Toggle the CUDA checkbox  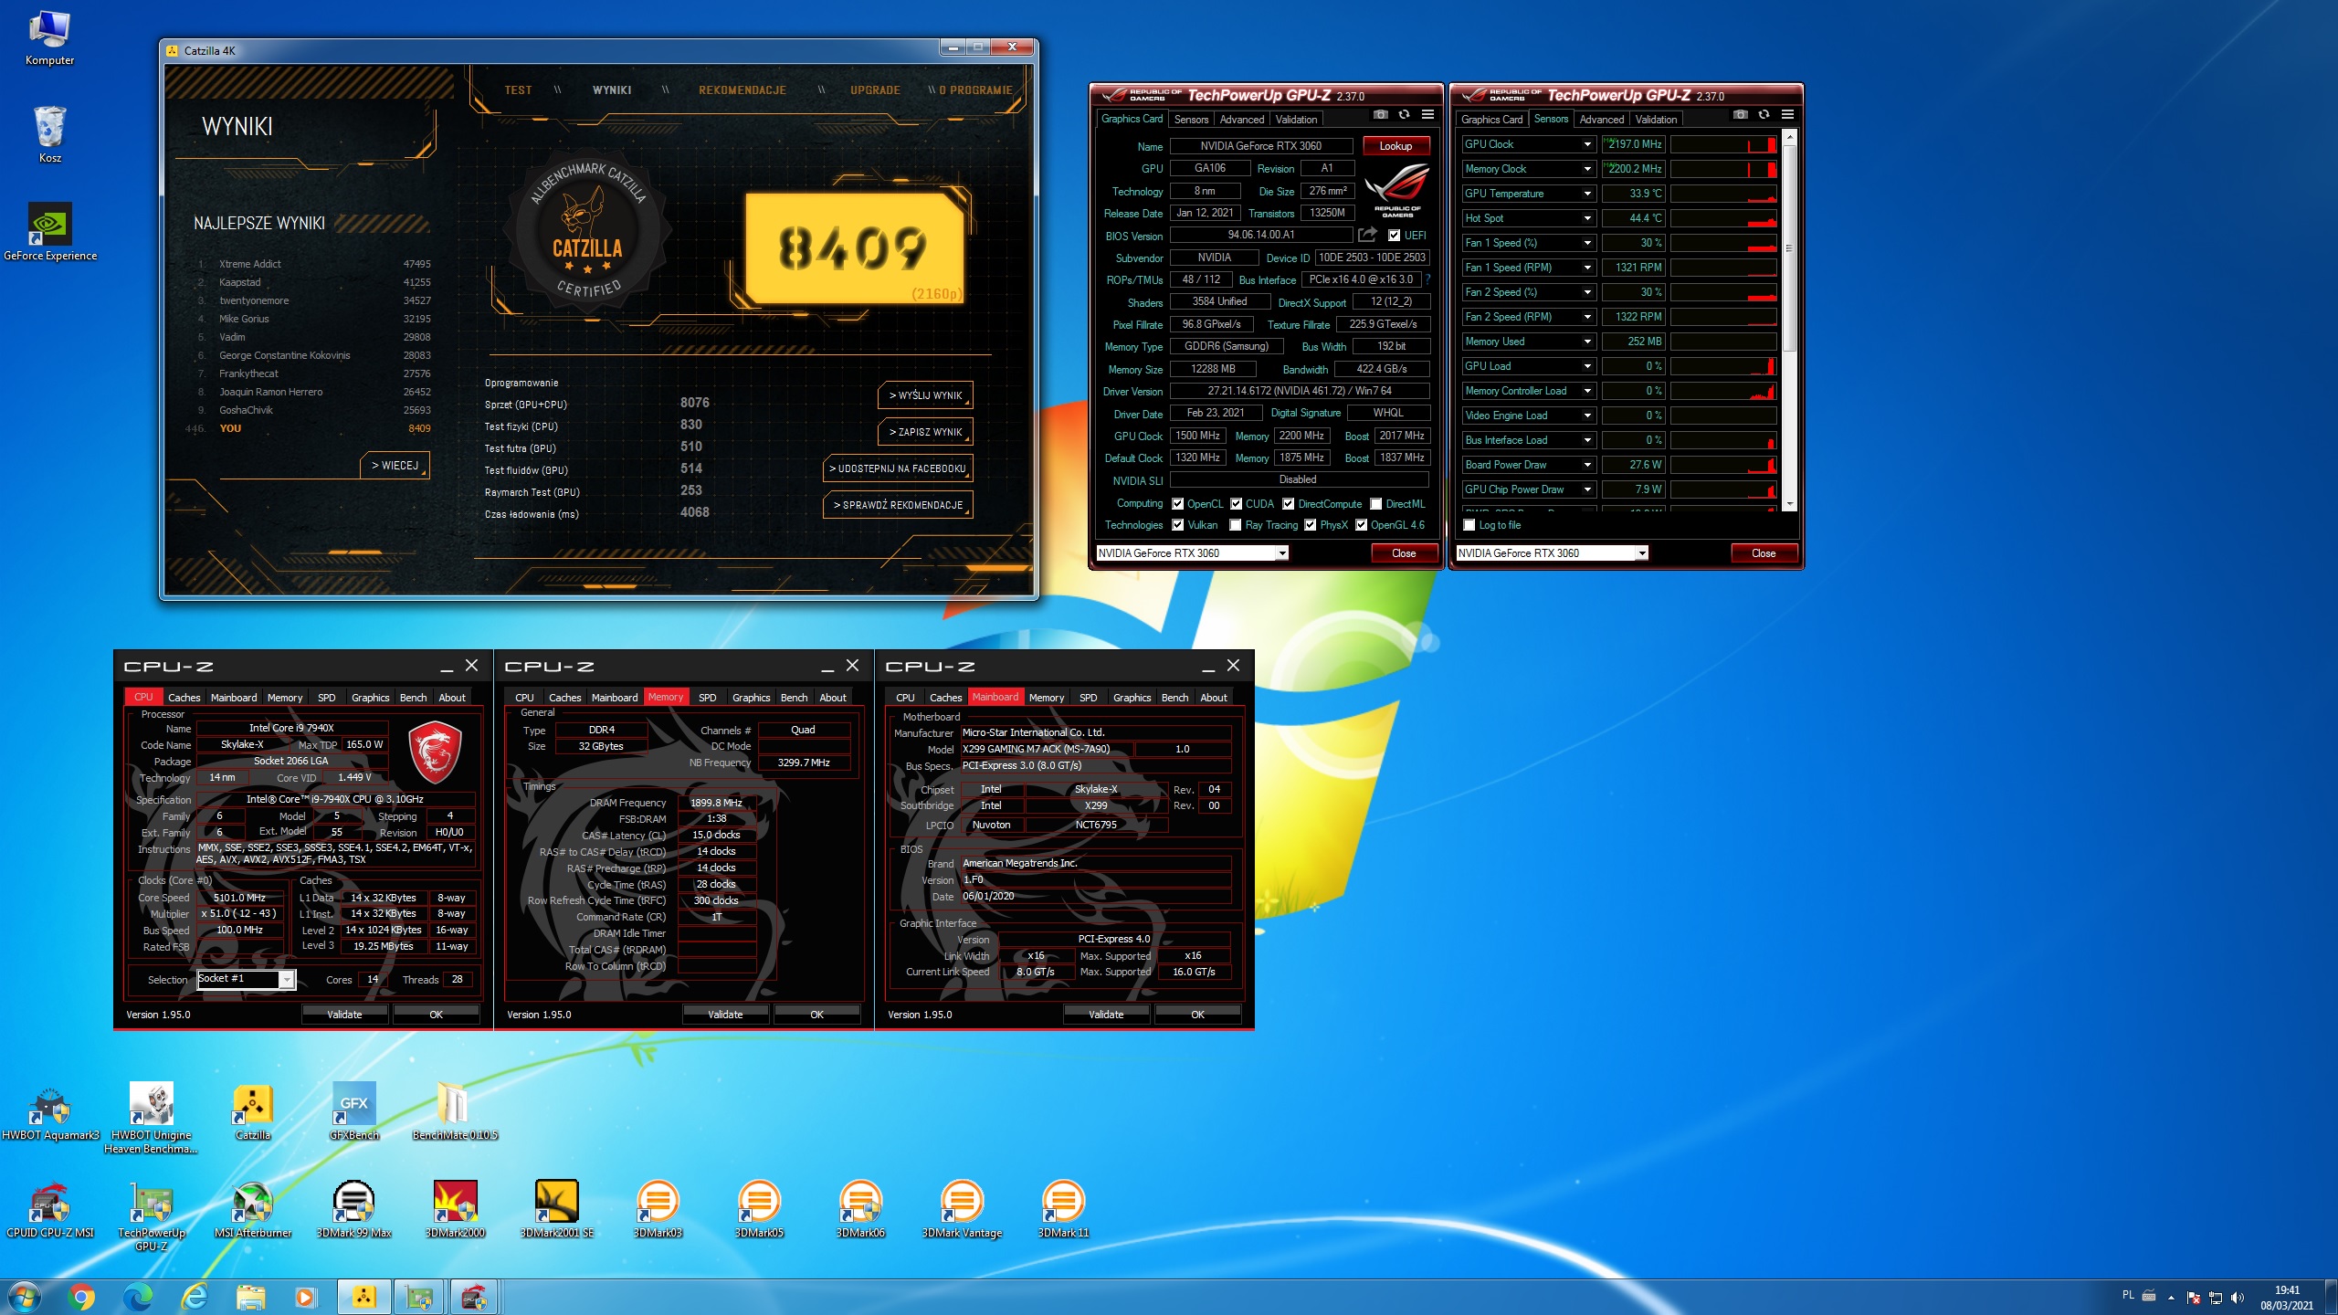pos(1236,504)
